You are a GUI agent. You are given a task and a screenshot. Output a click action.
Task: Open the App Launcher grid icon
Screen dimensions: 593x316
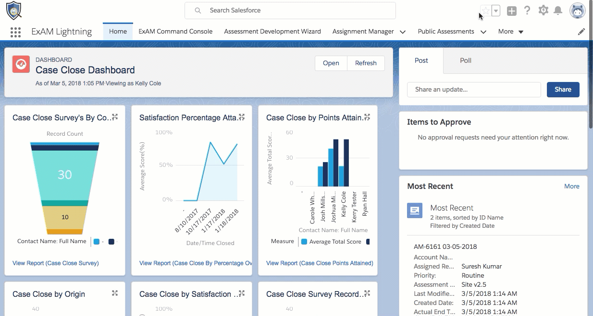[x=15, y=32]
